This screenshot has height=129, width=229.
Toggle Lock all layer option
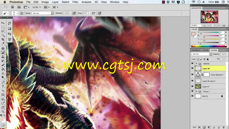[208, 59]
